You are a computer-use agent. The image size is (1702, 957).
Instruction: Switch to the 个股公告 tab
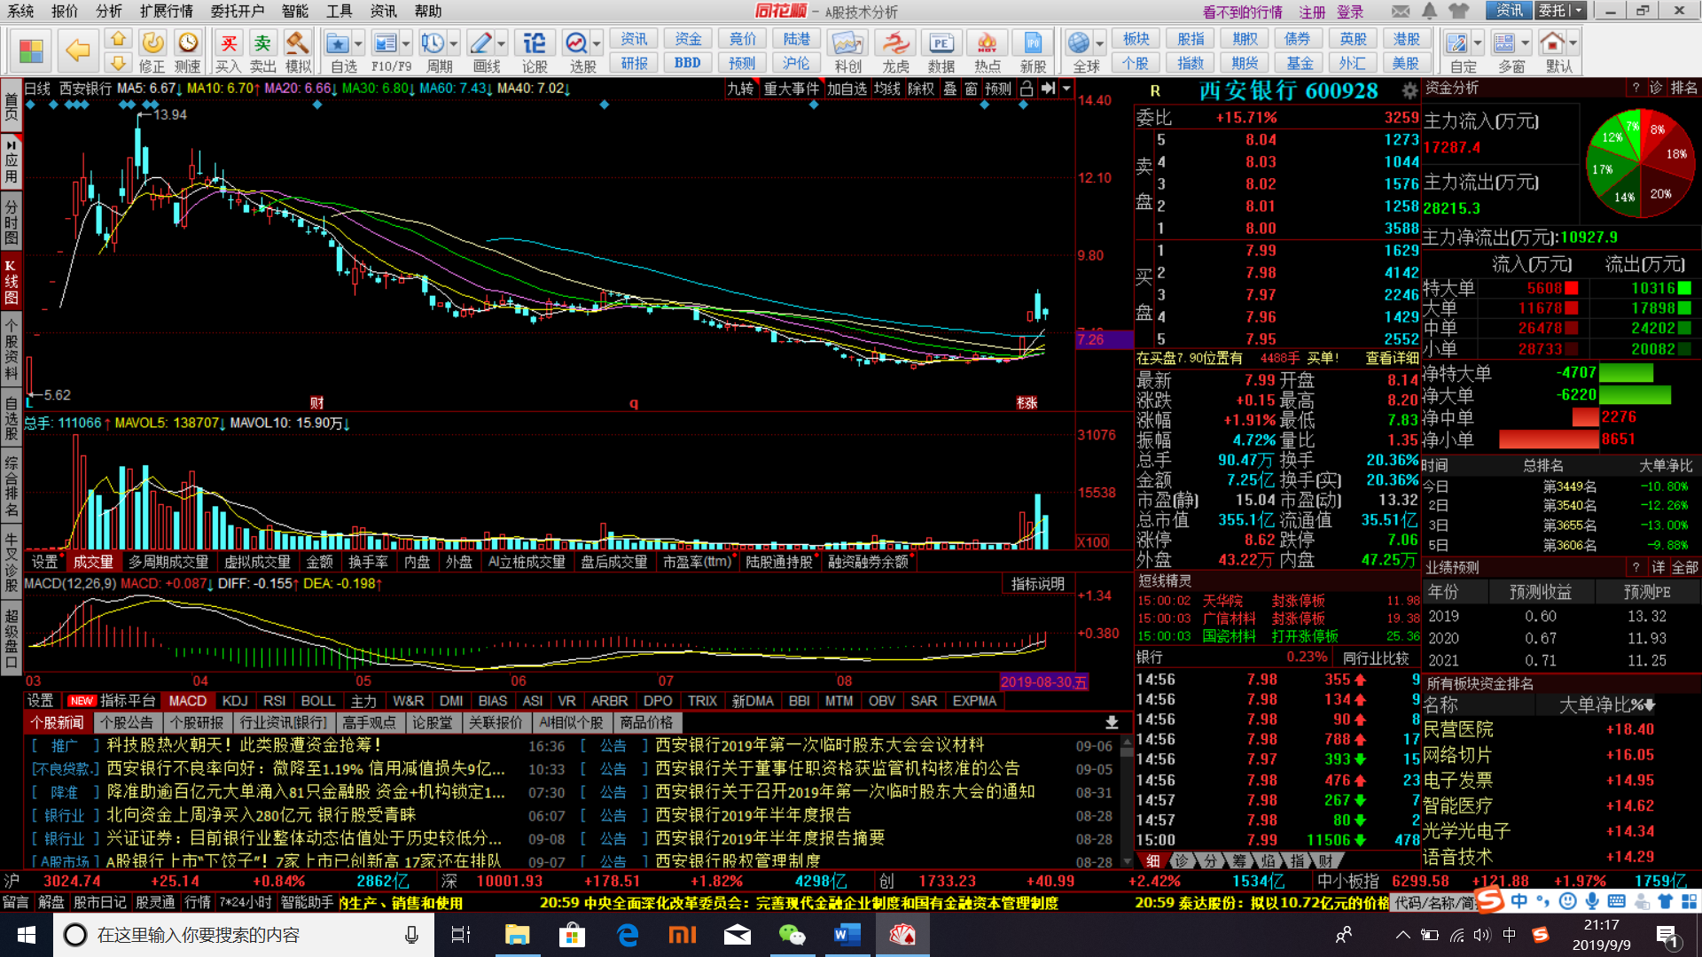point(127,723)
